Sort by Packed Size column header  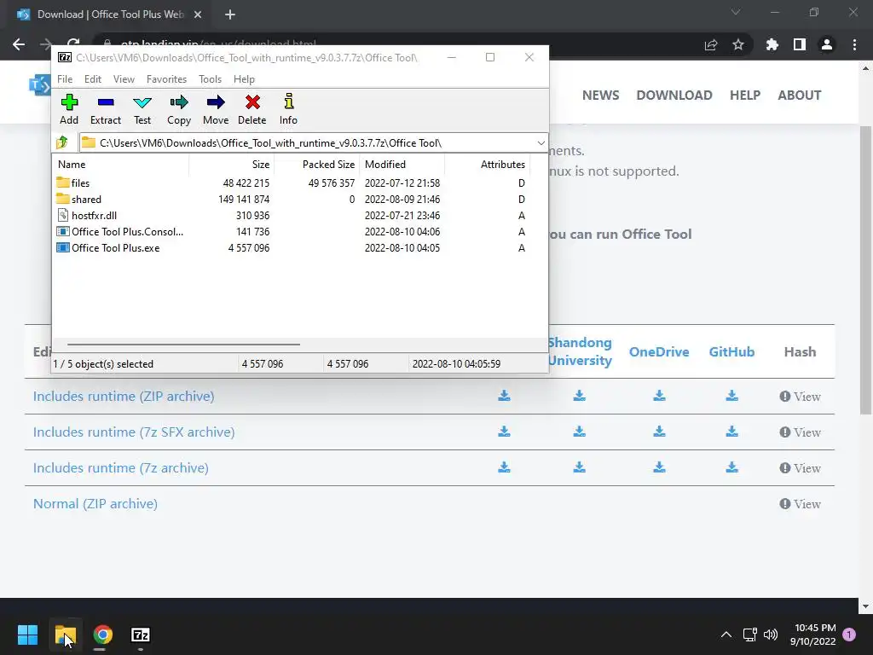tap(317, 165)
